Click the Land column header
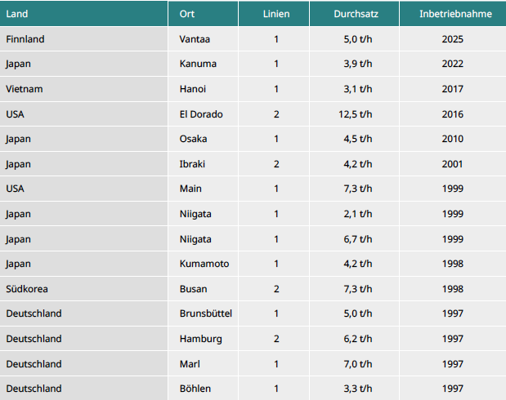The height and width of the screenshot is (400, 506). coord(17,14)
